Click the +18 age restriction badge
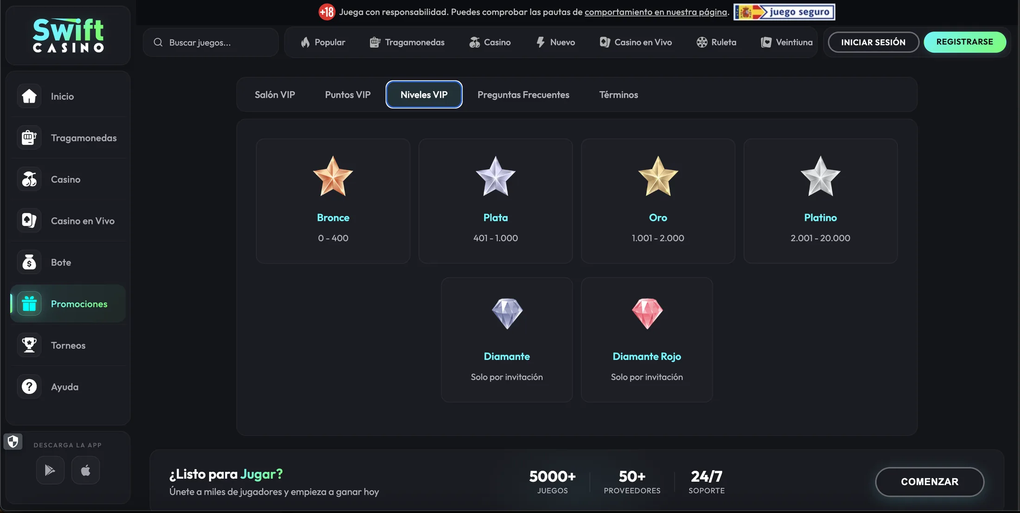 pos(326,12)
